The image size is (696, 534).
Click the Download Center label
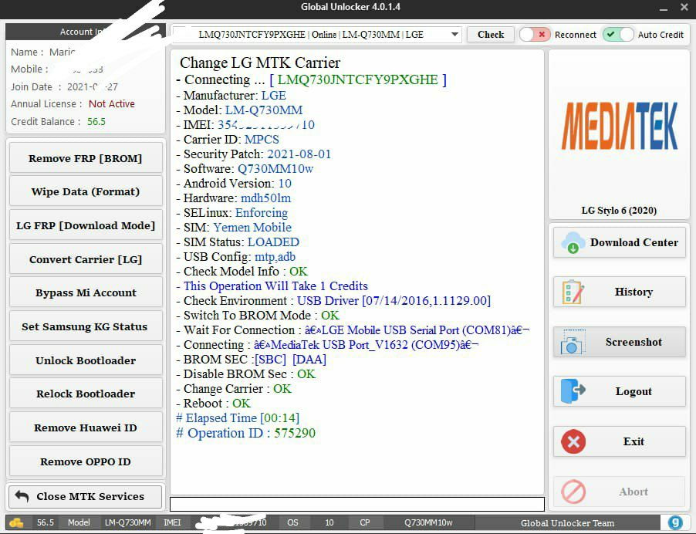pos(633,242)
